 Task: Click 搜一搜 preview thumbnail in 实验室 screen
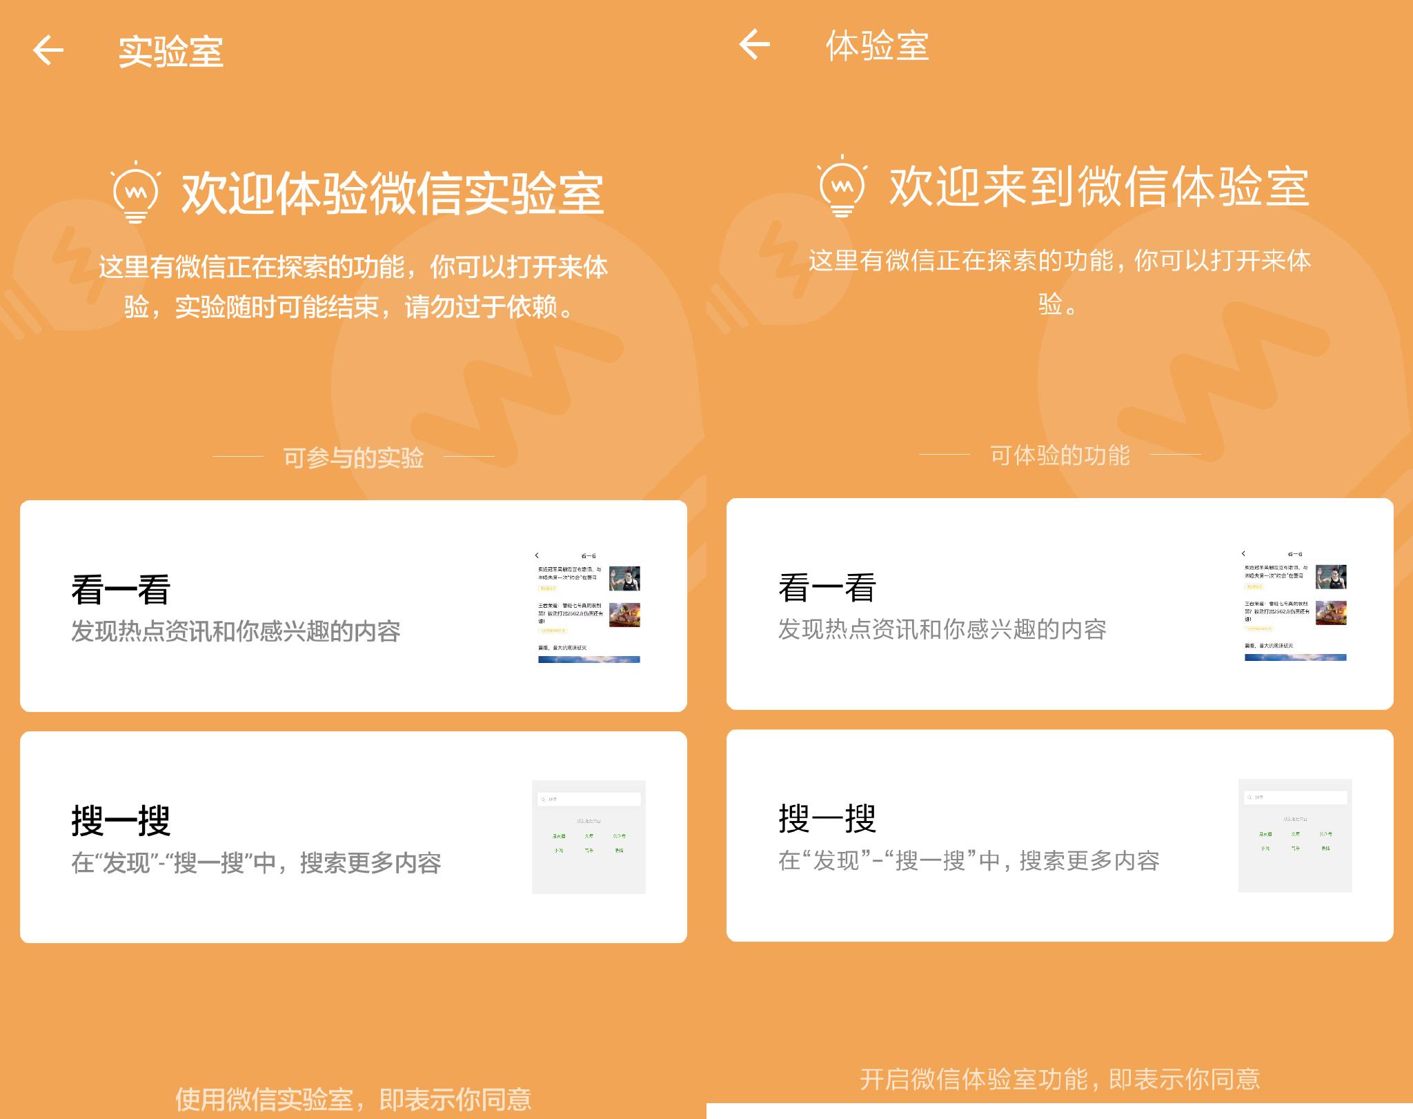[x=589, y=837]
